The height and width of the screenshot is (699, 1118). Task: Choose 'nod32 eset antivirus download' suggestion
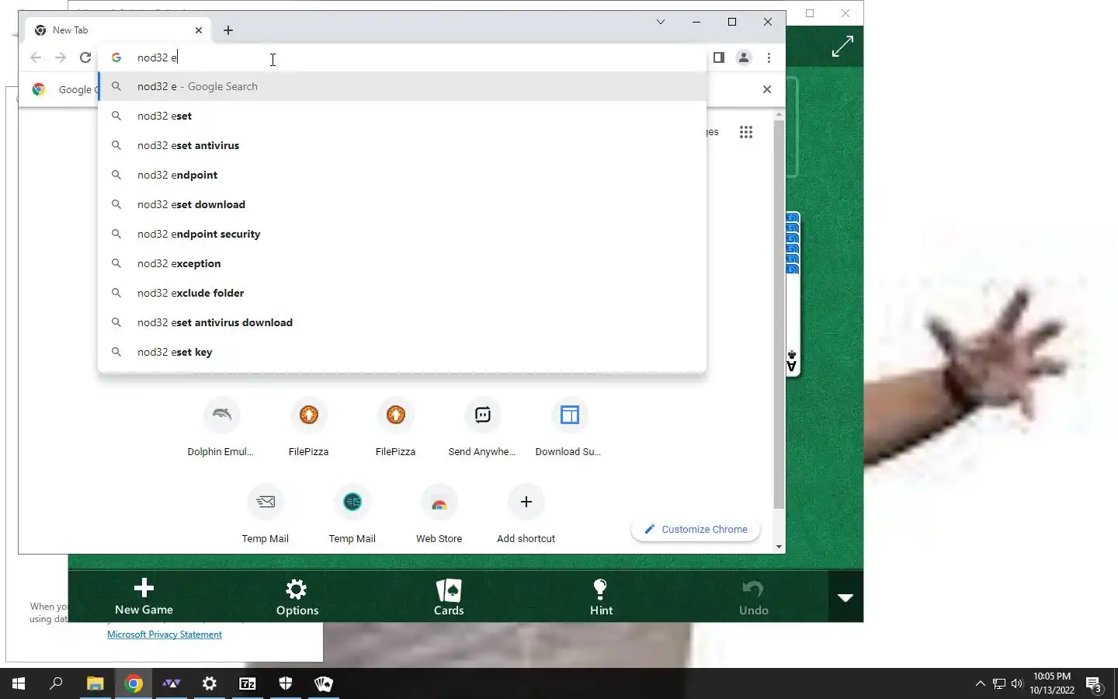pyautogui.click(x=402, y=322)
